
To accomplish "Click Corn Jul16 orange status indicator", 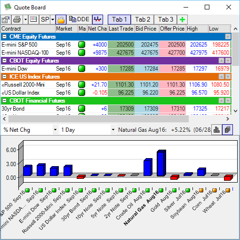I will click(x=214, y=191).
